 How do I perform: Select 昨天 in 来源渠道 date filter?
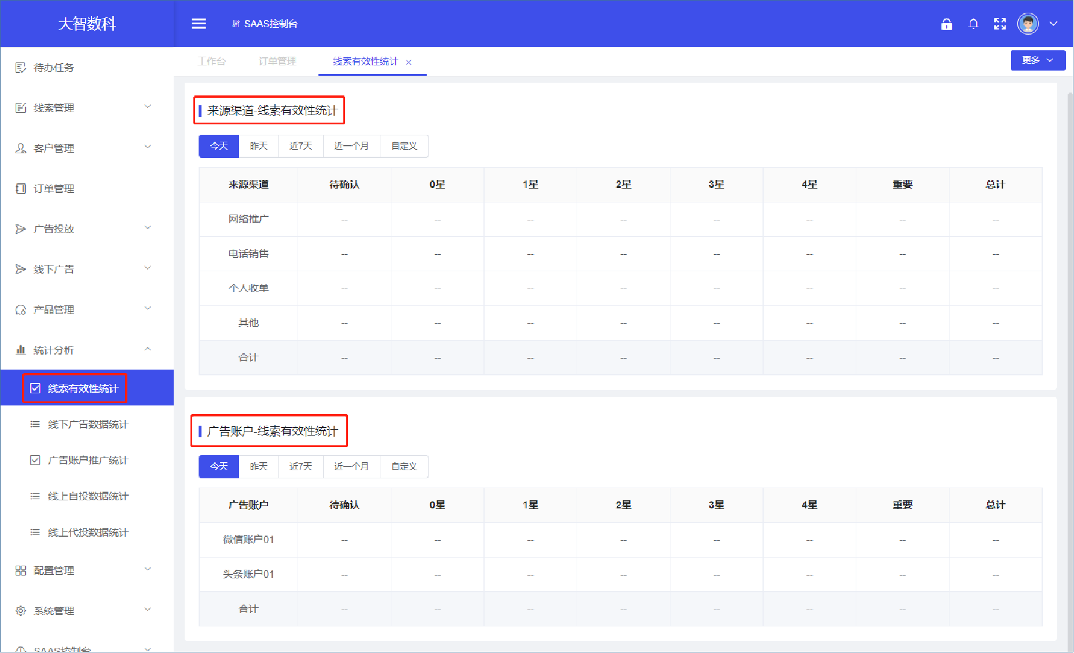pyautogui.click(x=259, y=146)
